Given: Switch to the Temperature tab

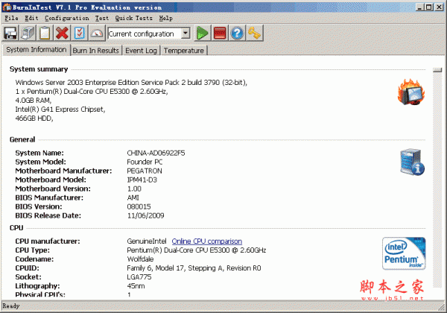Looking at the screenshot, I should click(184, 51).
